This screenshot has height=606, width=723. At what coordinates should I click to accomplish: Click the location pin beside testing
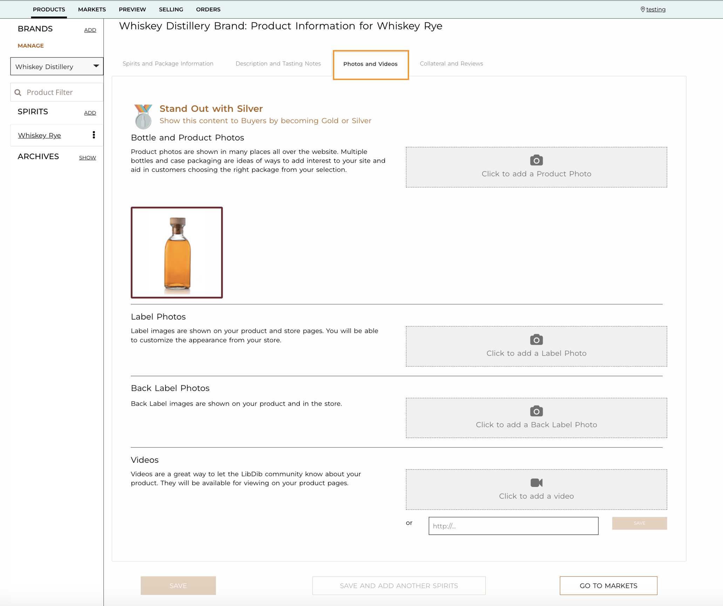[x=643, y=9]
